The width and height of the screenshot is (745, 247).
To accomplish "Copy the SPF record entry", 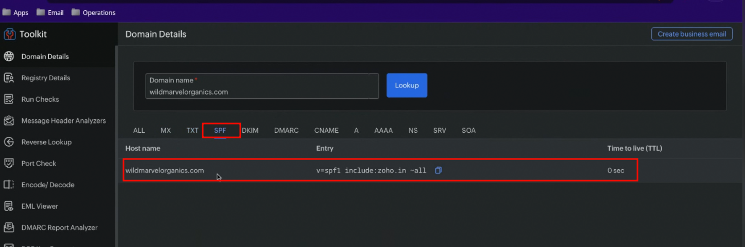I will click(x=438, y=170).
